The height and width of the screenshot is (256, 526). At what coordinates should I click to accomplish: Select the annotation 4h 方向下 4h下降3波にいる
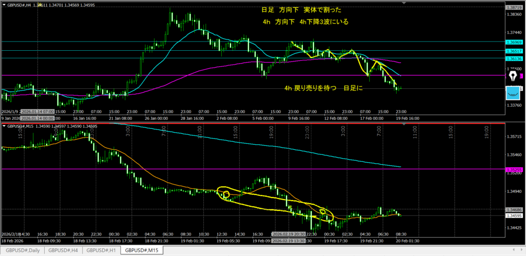click(x=305, y=22)
